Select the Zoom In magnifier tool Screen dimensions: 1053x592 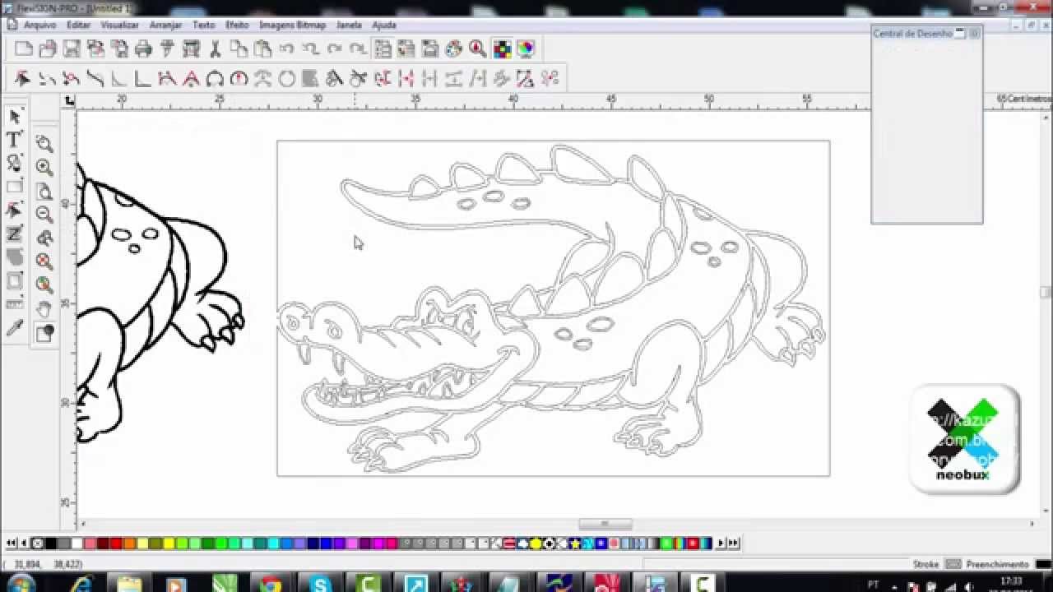click(x=44, y=168)
